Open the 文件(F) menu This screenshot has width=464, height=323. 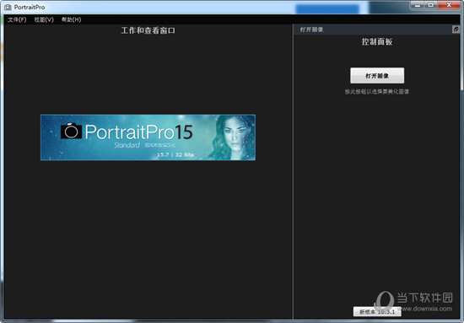point(17,19)
